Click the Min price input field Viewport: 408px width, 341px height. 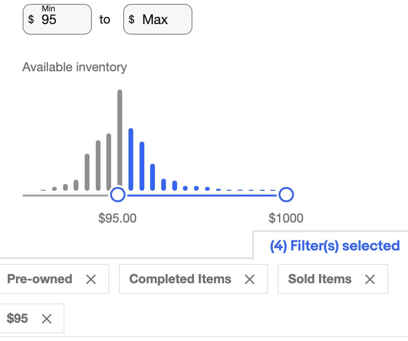point(57,19)
